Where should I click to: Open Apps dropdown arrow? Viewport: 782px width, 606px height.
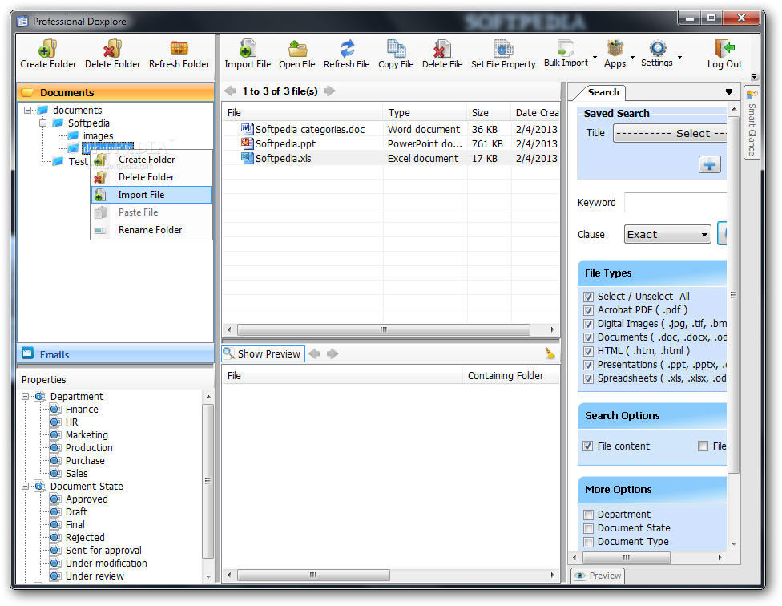pos(632,57)
